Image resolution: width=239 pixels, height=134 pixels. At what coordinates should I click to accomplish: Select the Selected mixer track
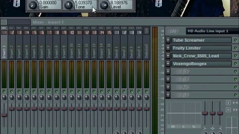(146, 47)
